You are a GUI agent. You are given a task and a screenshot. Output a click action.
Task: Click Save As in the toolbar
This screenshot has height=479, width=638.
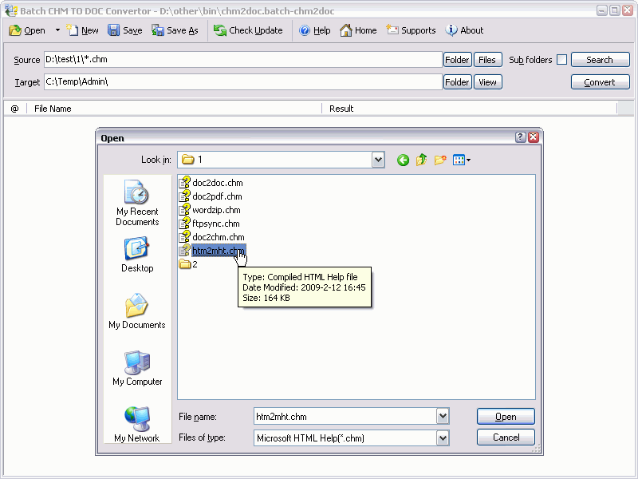(175, 30)
